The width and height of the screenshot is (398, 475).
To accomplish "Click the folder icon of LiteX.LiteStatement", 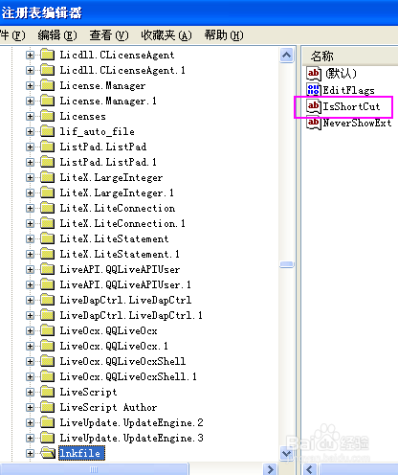I will [x=48, y=238].
